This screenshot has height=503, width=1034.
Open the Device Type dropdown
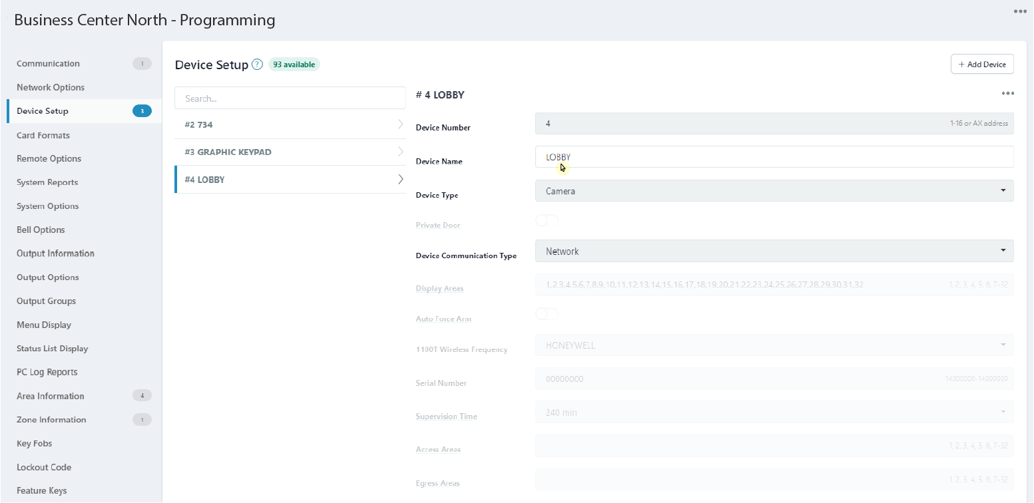point(774,191)
